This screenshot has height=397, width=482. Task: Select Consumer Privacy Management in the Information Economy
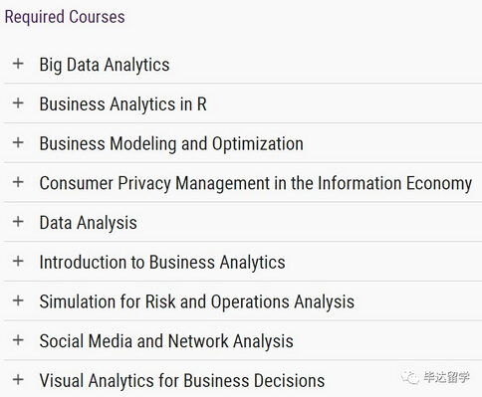point(256,183)
